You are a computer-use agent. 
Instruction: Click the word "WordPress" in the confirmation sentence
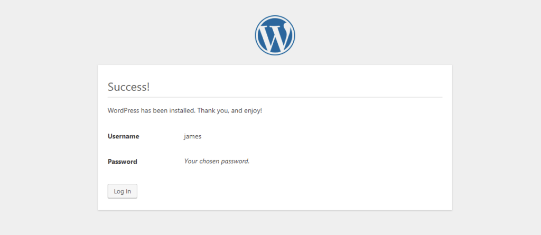point(124,111)
